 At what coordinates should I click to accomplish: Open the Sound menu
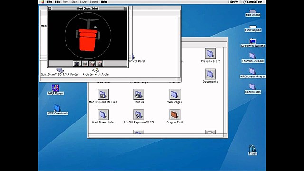[x=94, y=2]
